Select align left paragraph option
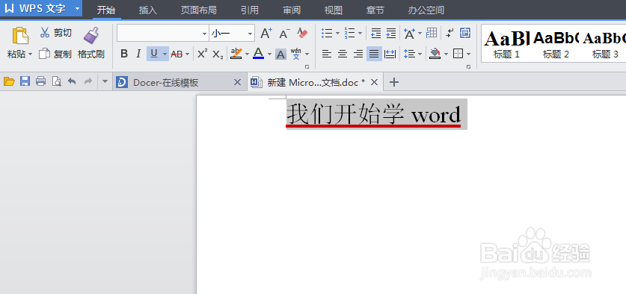 click(327, 54)
